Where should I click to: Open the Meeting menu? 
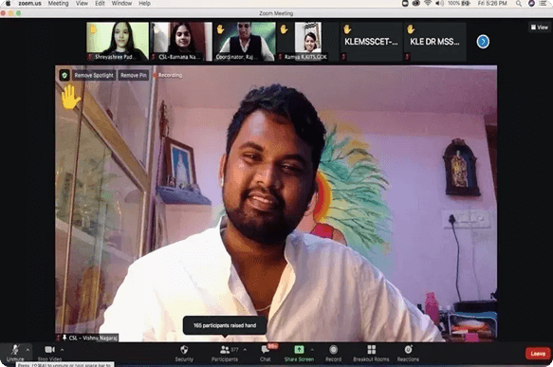(58, 4)
